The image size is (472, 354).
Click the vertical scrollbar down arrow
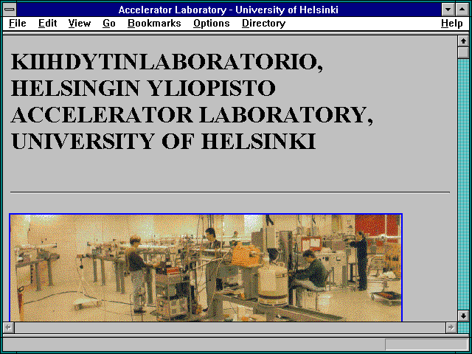tap(463, 316)
